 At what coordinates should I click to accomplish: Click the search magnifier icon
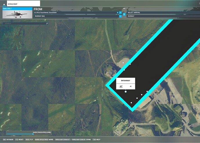47,23
